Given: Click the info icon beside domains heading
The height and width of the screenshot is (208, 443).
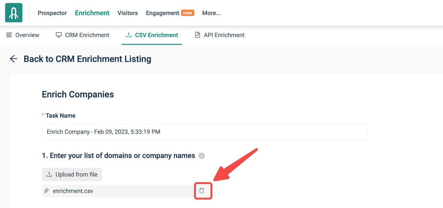Looking at the screenshot, I should pos(201,156).
